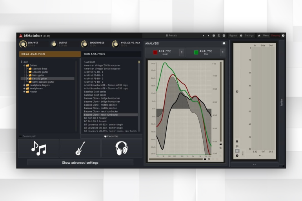The image size is (302, 201).
Task: Click the corner resize grip icon
Action: pos(283,166)
